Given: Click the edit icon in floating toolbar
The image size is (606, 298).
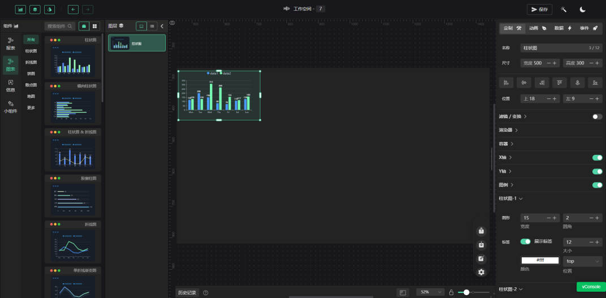Looking at the screenshot, I should click(x=481, y=258).
